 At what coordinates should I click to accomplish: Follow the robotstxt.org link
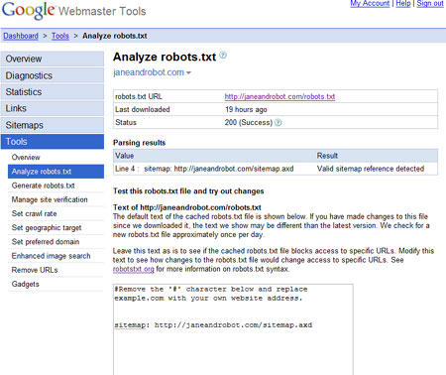click(134, 269)
